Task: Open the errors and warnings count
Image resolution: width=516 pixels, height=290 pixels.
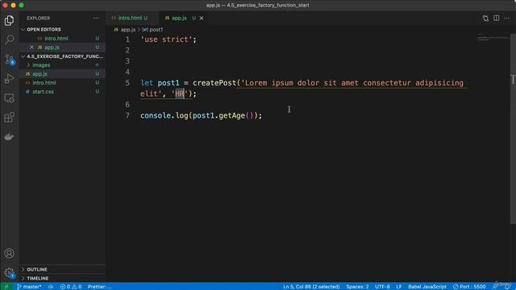Action: pyautogui.click(x=71, y=287)
